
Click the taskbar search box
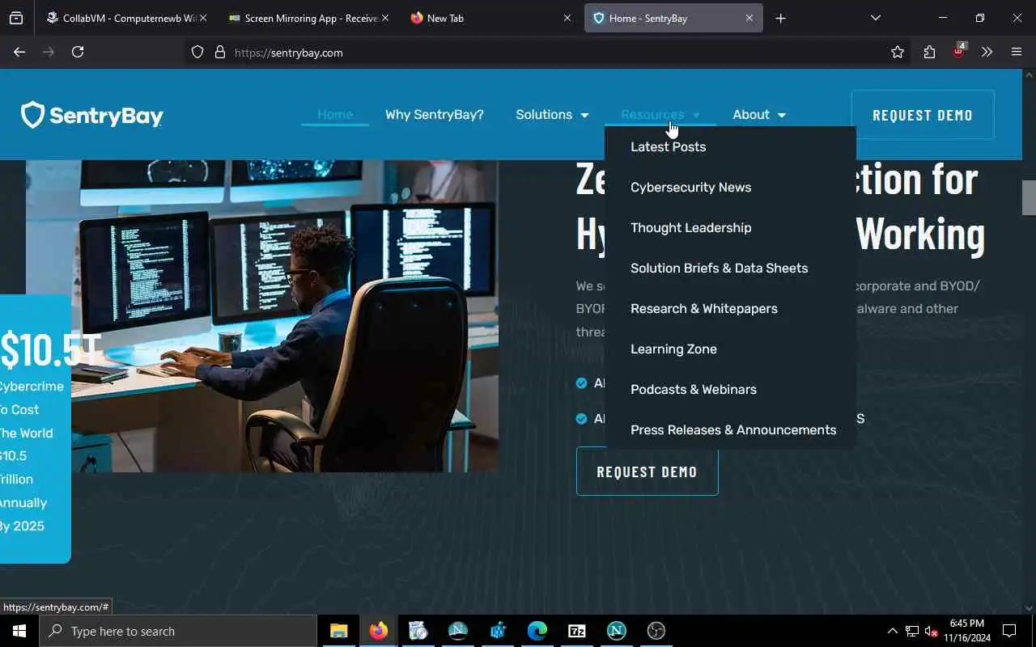coord(178,631)
